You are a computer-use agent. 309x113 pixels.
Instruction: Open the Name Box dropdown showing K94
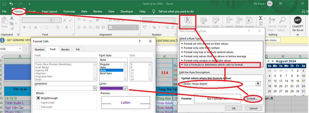click(20, 49)
